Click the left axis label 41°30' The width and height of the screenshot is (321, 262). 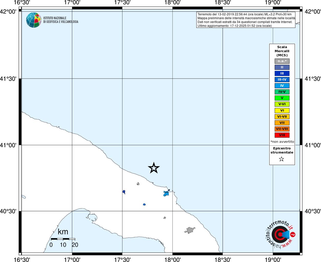tap(8, 79)
